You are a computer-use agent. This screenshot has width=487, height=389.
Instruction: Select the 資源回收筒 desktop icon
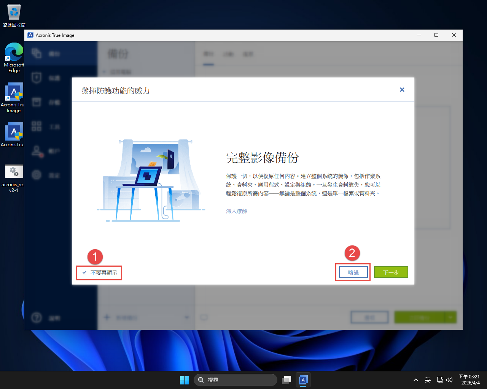[x=14, y=16]
